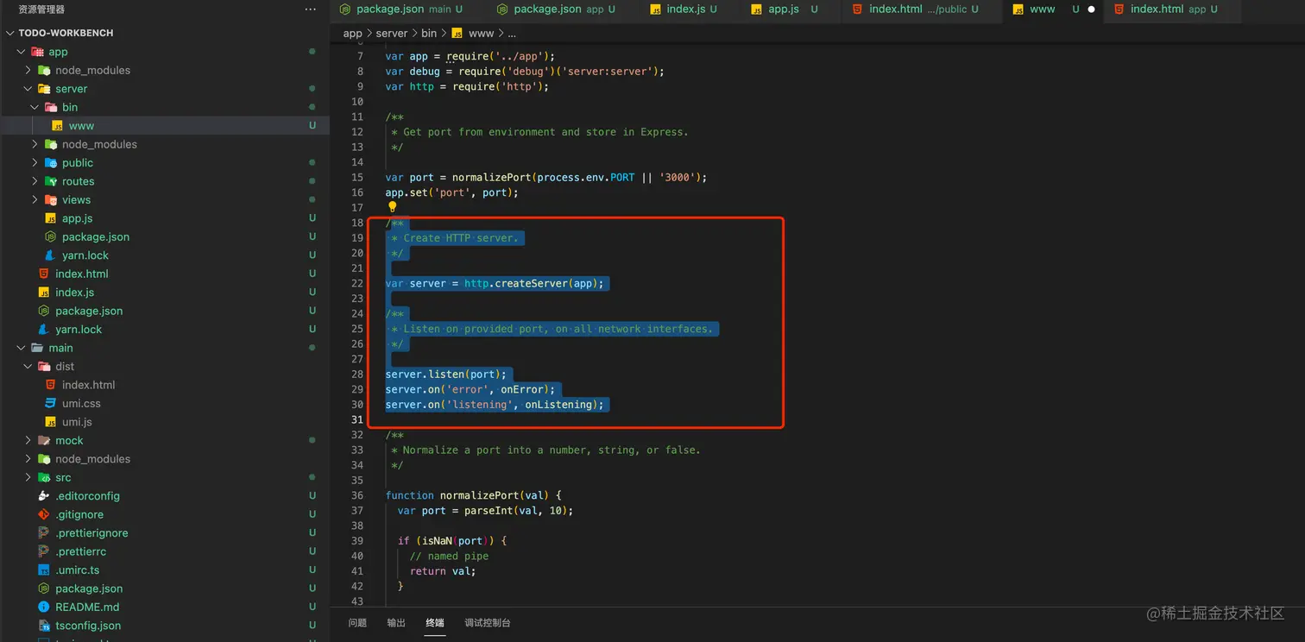Expand the public folder
This screenshot has width=1305, height=642.
click(35, 163)
